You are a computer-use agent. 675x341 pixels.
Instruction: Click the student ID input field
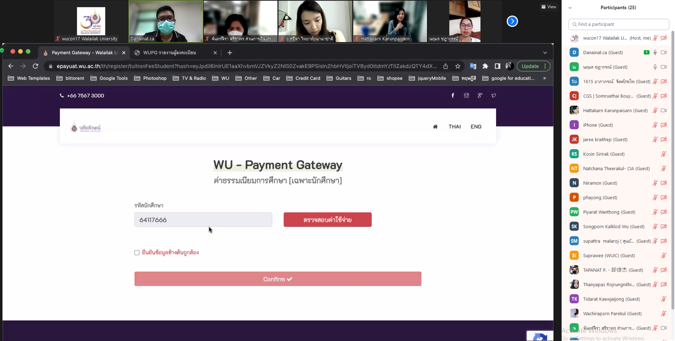pyautogui.click(x=203, y=220)
